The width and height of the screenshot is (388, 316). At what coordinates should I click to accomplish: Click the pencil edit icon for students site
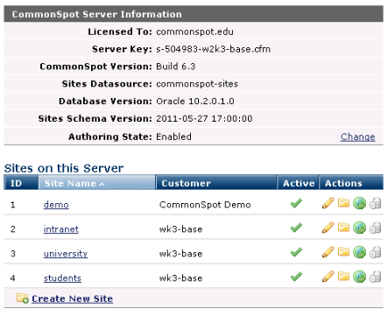pos(328,277)
